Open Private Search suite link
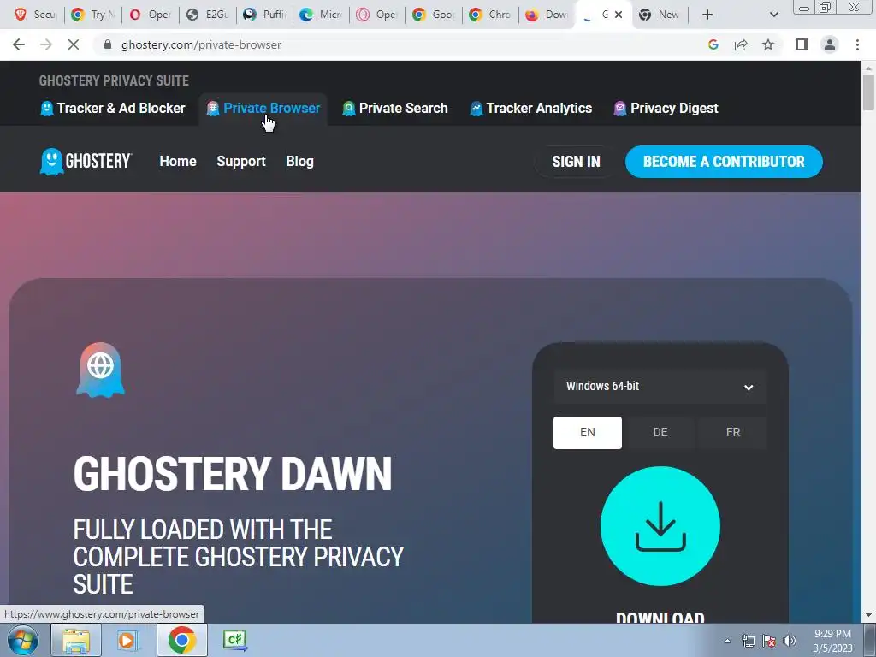 [x=395, y=109]
